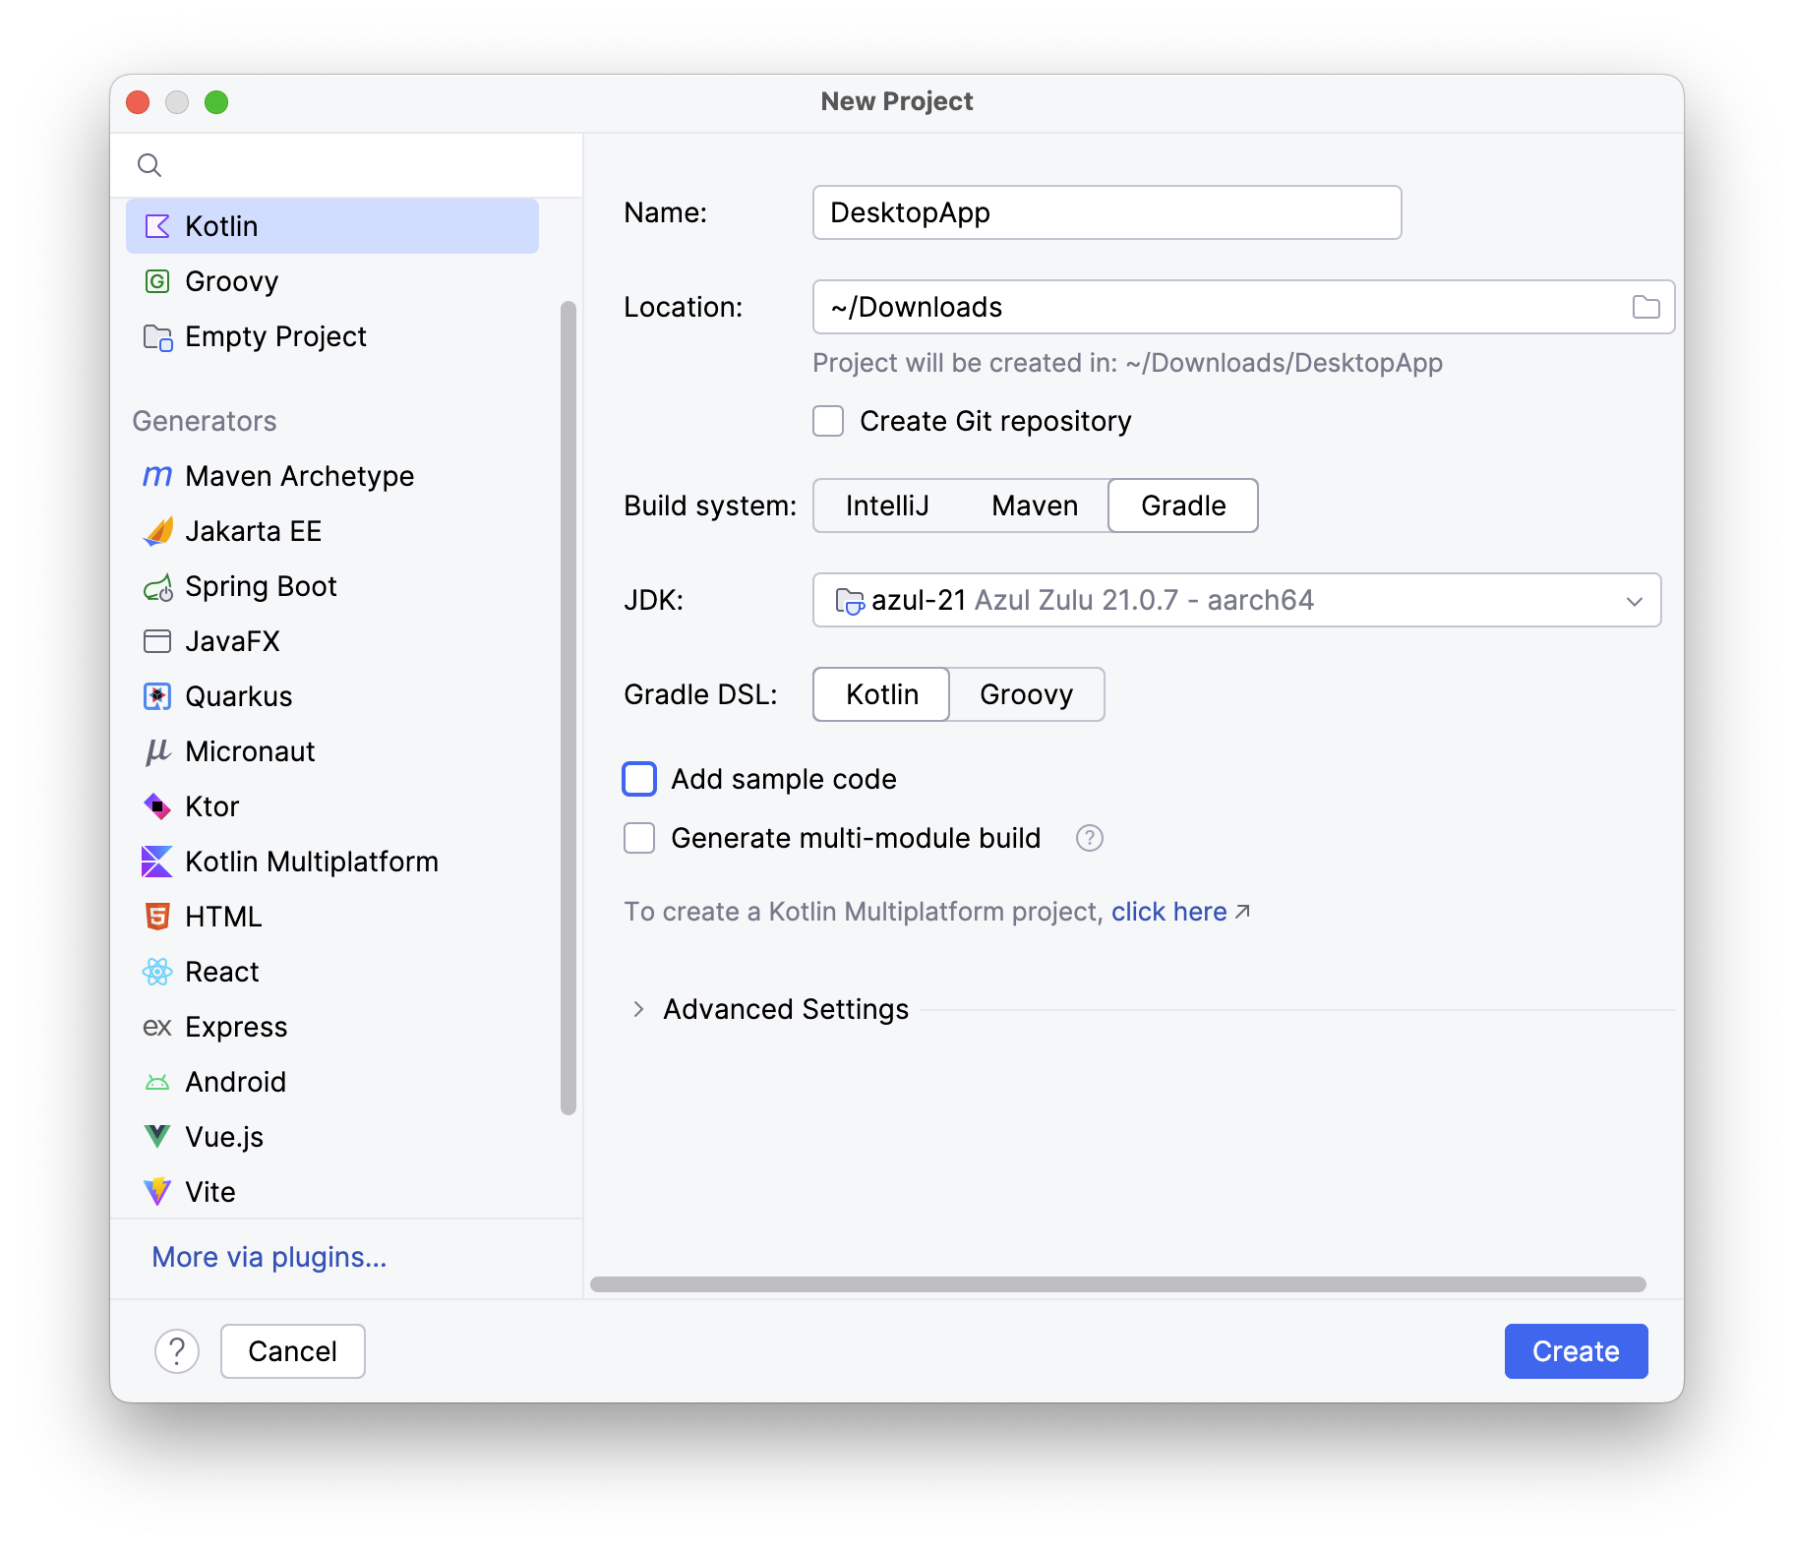Viewport: 1794px width, 1548px height.
Task: Select the Kotlin list entry label
Action: click(221, 226)
